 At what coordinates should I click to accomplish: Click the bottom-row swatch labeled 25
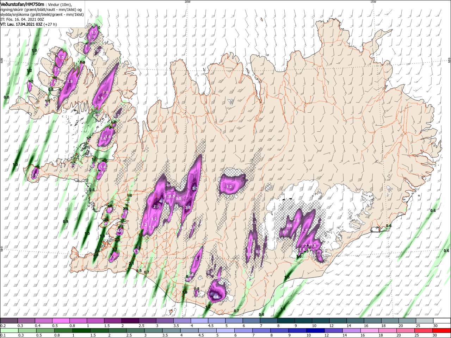[x=423, y=331]
